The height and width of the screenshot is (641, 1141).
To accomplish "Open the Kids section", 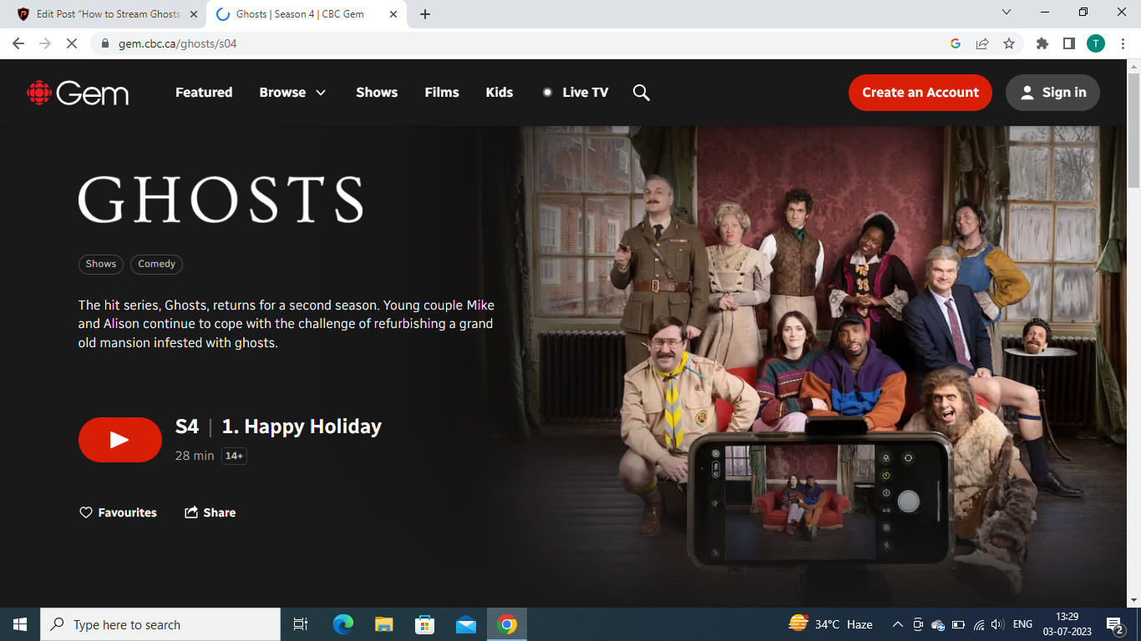I will point(500,93).
